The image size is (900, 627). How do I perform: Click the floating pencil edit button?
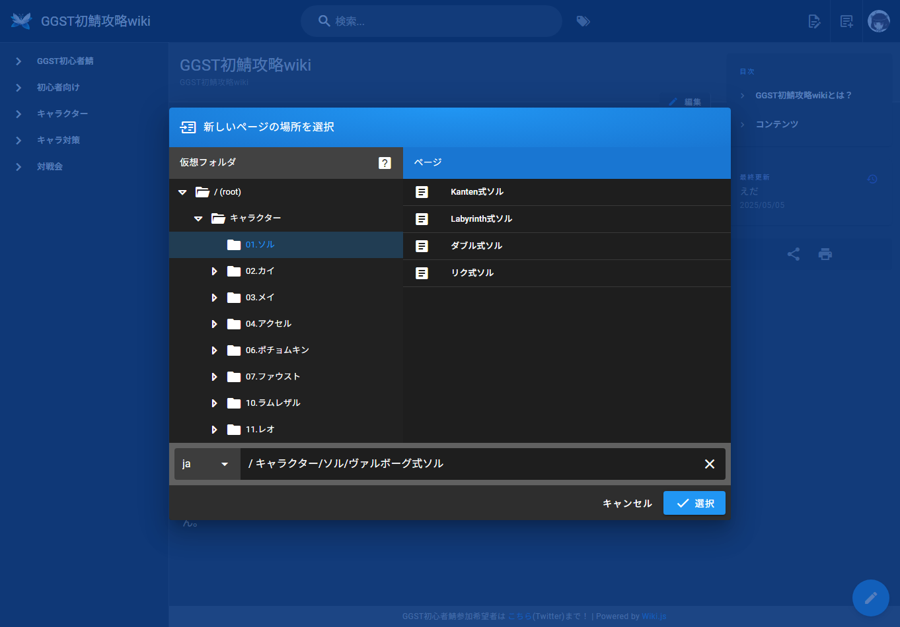pyautogui.click(x=871, y=598)
